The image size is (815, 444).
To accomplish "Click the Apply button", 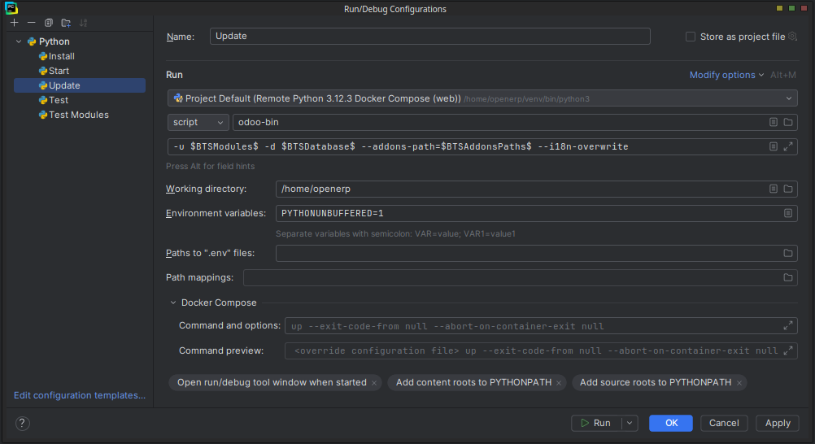I will [778, 423].
